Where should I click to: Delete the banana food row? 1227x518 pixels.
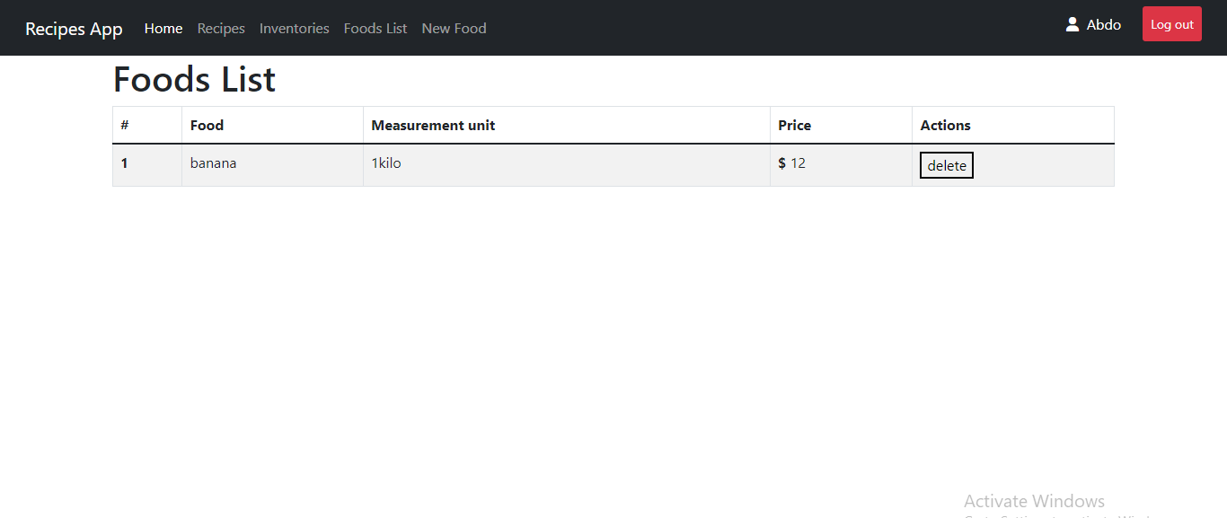pos(946,166)
